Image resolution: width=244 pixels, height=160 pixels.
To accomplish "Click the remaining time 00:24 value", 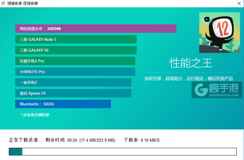I will 72,140.
